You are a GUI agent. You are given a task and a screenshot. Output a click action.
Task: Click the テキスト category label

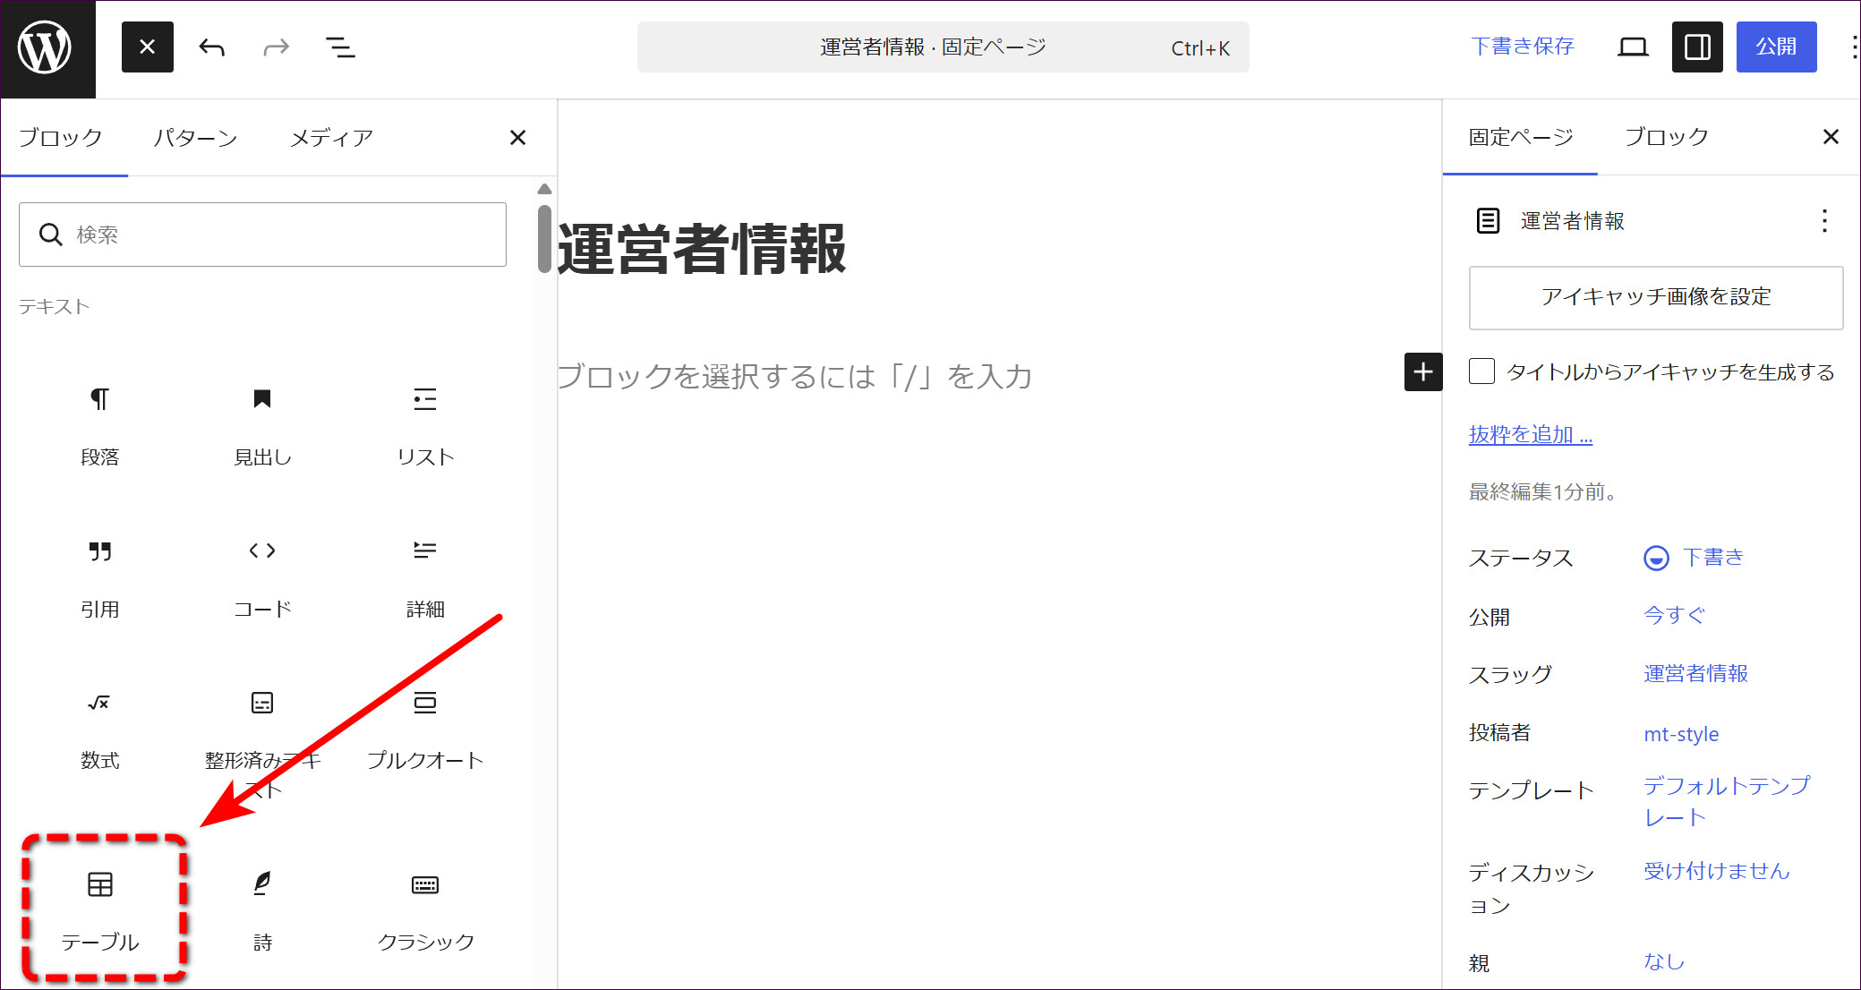coord(55,307)
